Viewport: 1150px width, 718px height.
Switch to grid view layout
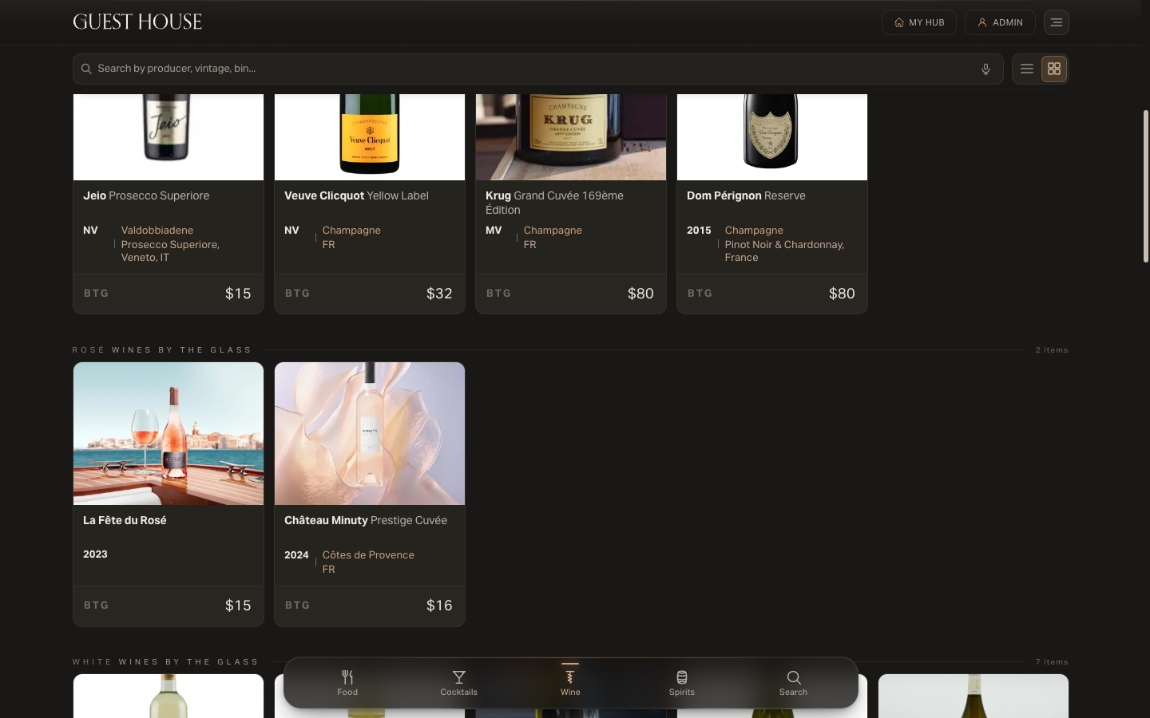coord(1054,69)
